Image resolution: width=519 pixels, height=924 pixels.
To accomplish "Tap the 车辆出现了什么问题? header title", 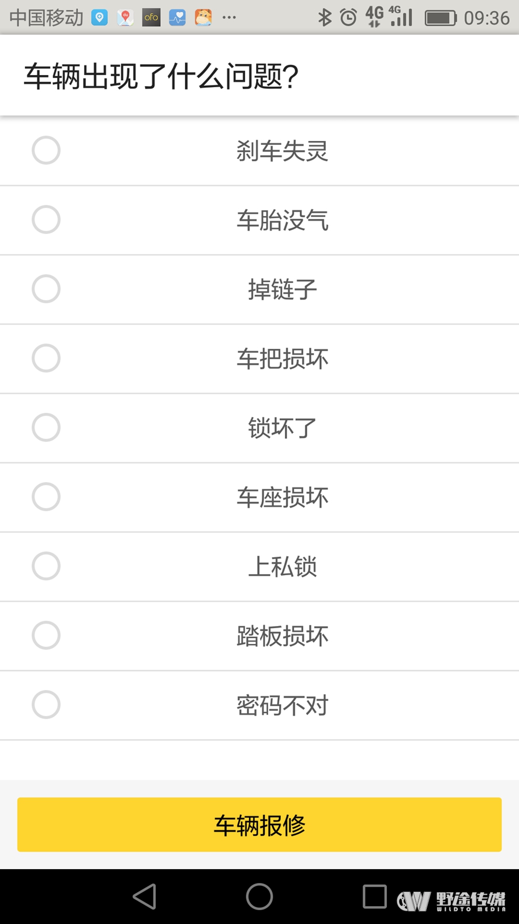I will (161, 76).
